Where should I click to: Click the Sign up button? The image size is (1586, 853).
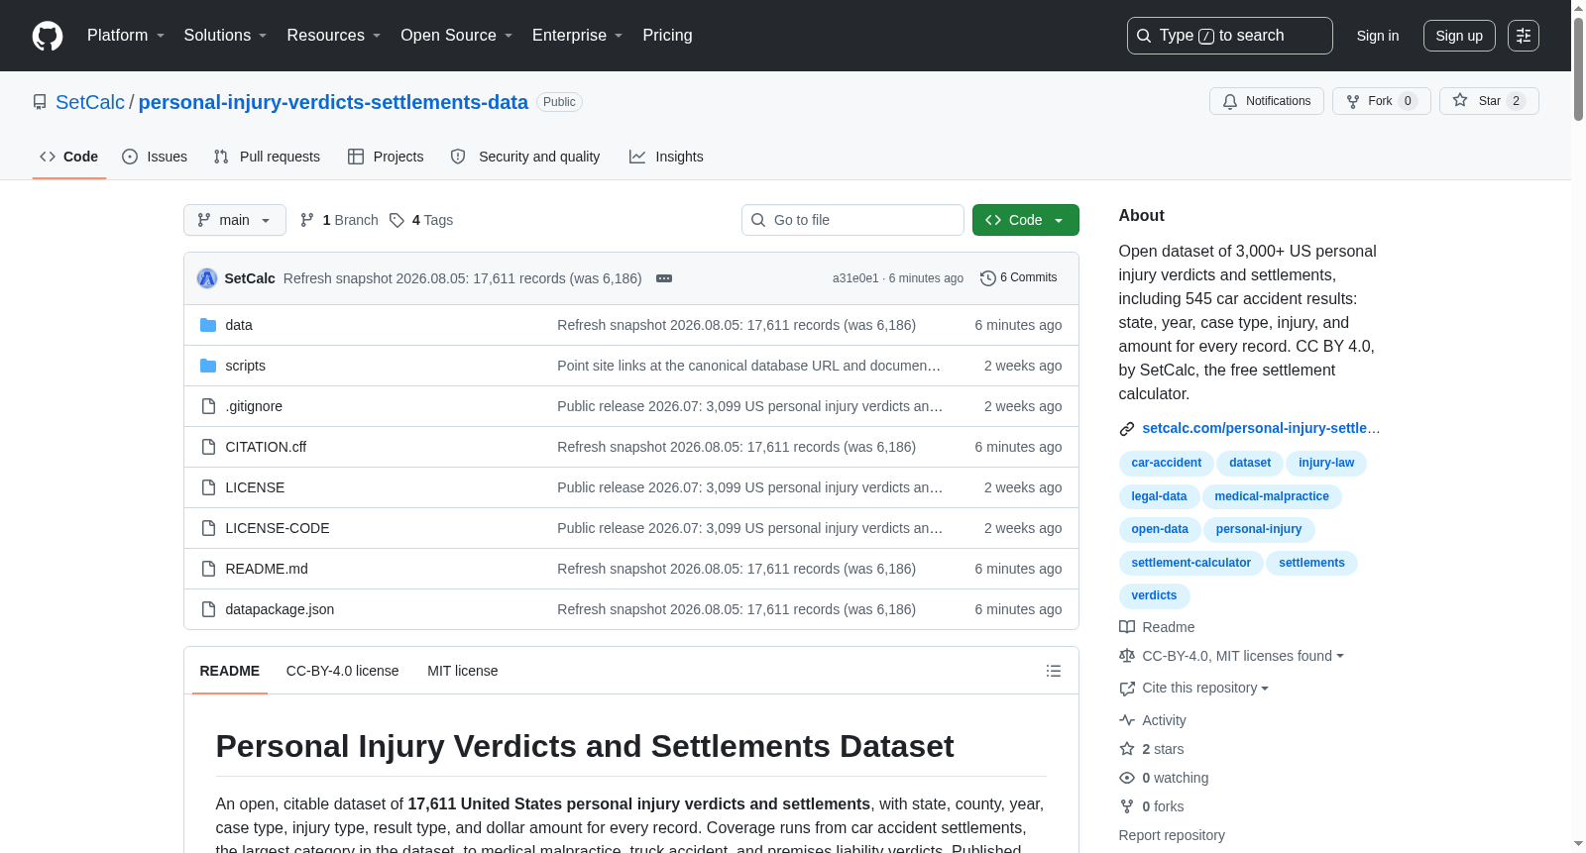coord(1459,36)
